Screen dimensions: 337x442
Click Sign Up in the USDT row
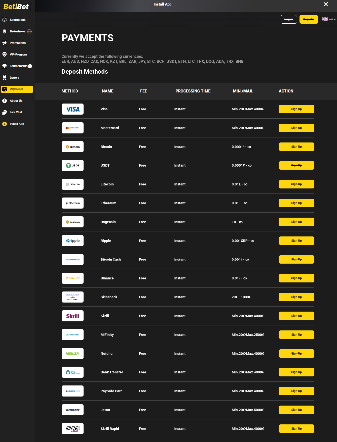click(x=296, y=165)
